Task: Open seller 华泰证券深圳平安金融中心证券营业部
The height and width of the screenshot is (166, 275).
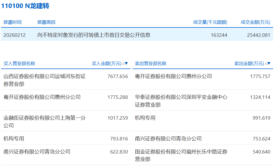Action: [181, 101]
